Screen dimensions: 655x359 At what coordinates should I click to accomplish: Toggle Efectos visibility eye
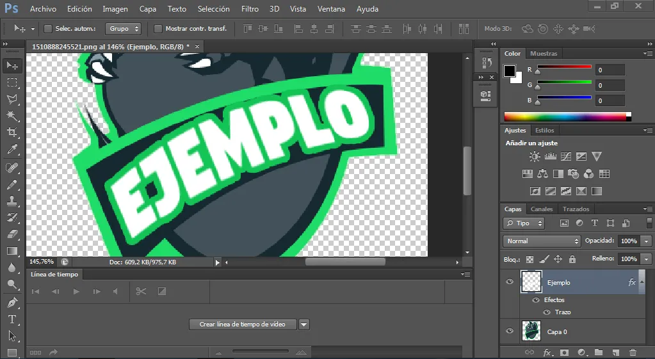[536, 299]
